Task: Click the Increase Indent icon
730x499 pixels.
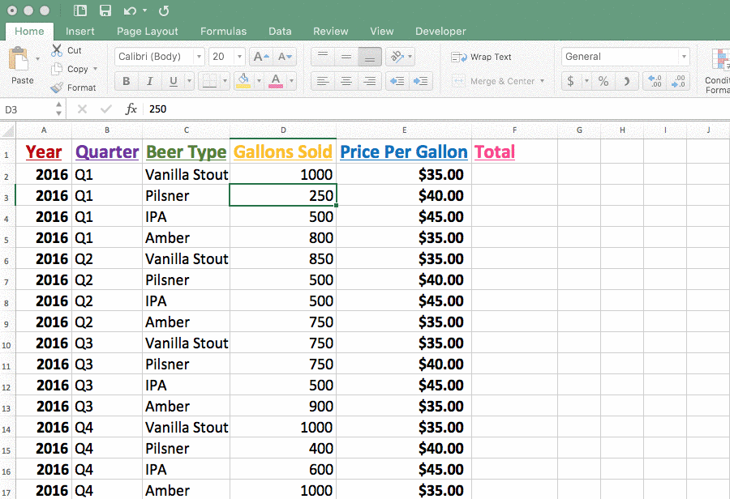Action: point(420,81)
